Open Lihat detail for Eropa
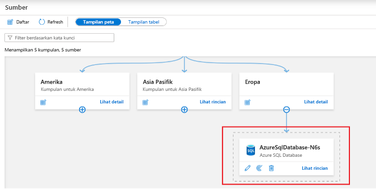The image size is (376, 189). click(x=316, y=102)
